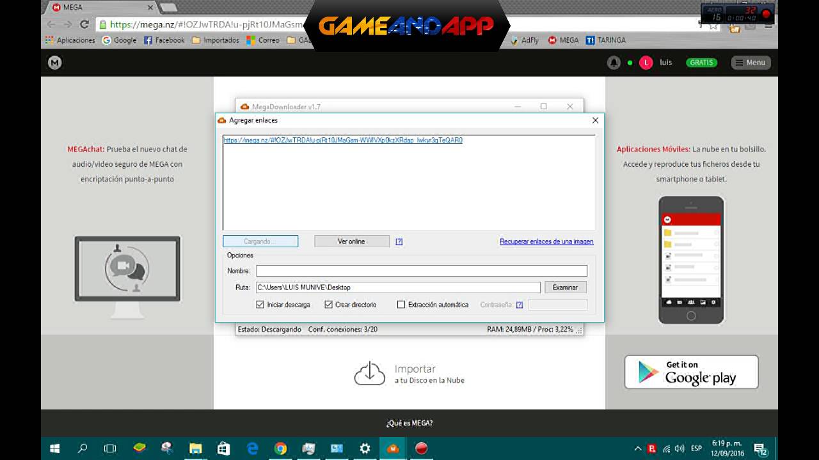Image resolution: width=819 pixels, height=460 pixels.
Task: Open the Facebook bookmark
Action: 164,40
